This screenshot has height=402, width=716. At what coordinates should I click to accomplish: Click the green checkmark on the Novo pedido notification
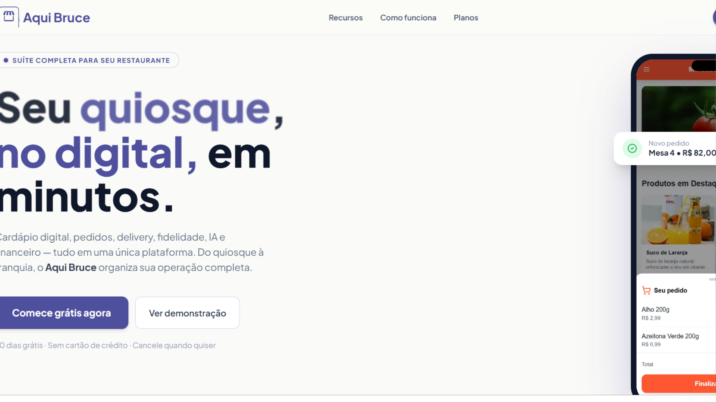point(632,149)
